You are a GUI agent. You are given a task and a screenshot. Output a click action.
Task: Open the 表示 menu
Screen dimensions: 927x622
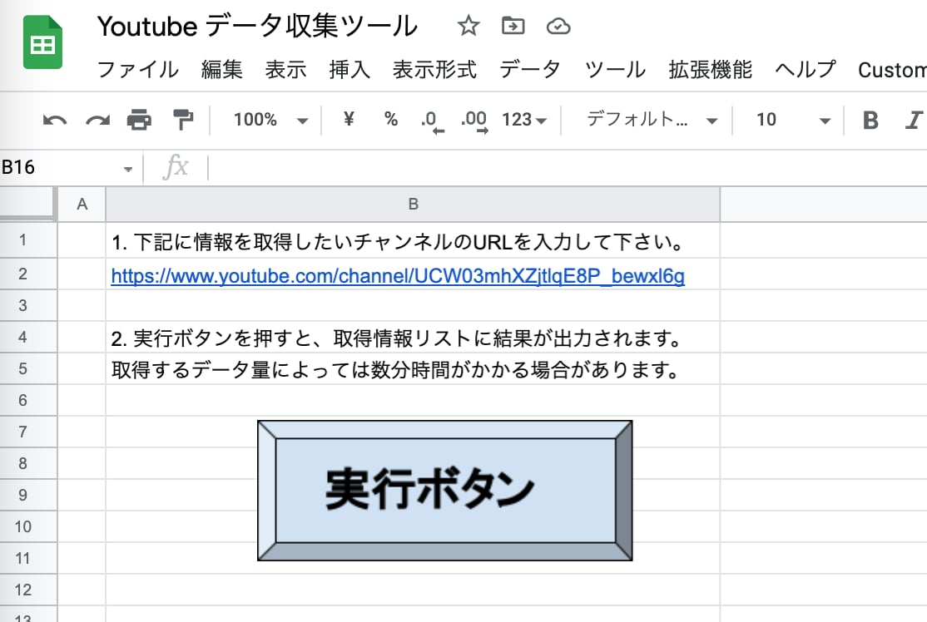click(x=285, y=70)
